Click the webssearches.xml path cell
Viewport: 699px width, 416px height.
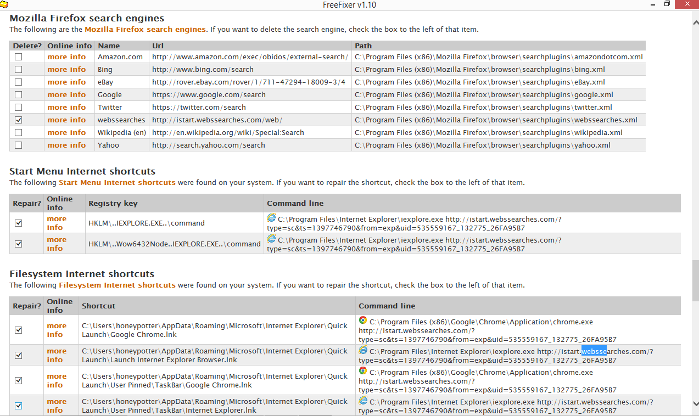(499, 120)
